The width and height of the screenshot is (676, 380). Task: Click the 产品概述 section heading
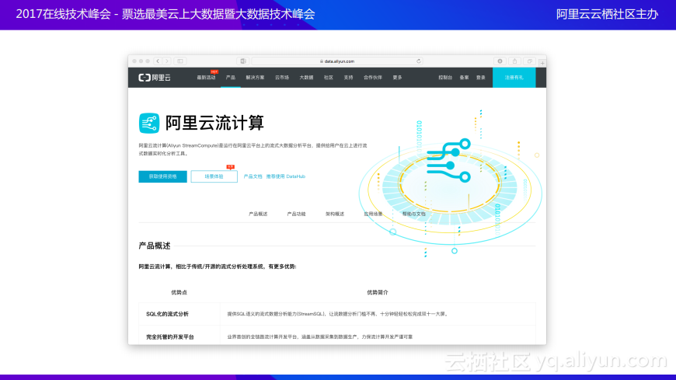click(x=155, y=246)
